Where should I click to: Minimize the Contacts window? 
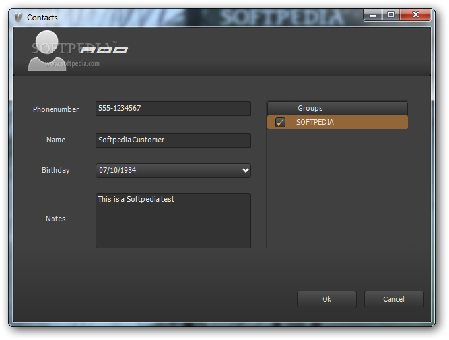373,15
